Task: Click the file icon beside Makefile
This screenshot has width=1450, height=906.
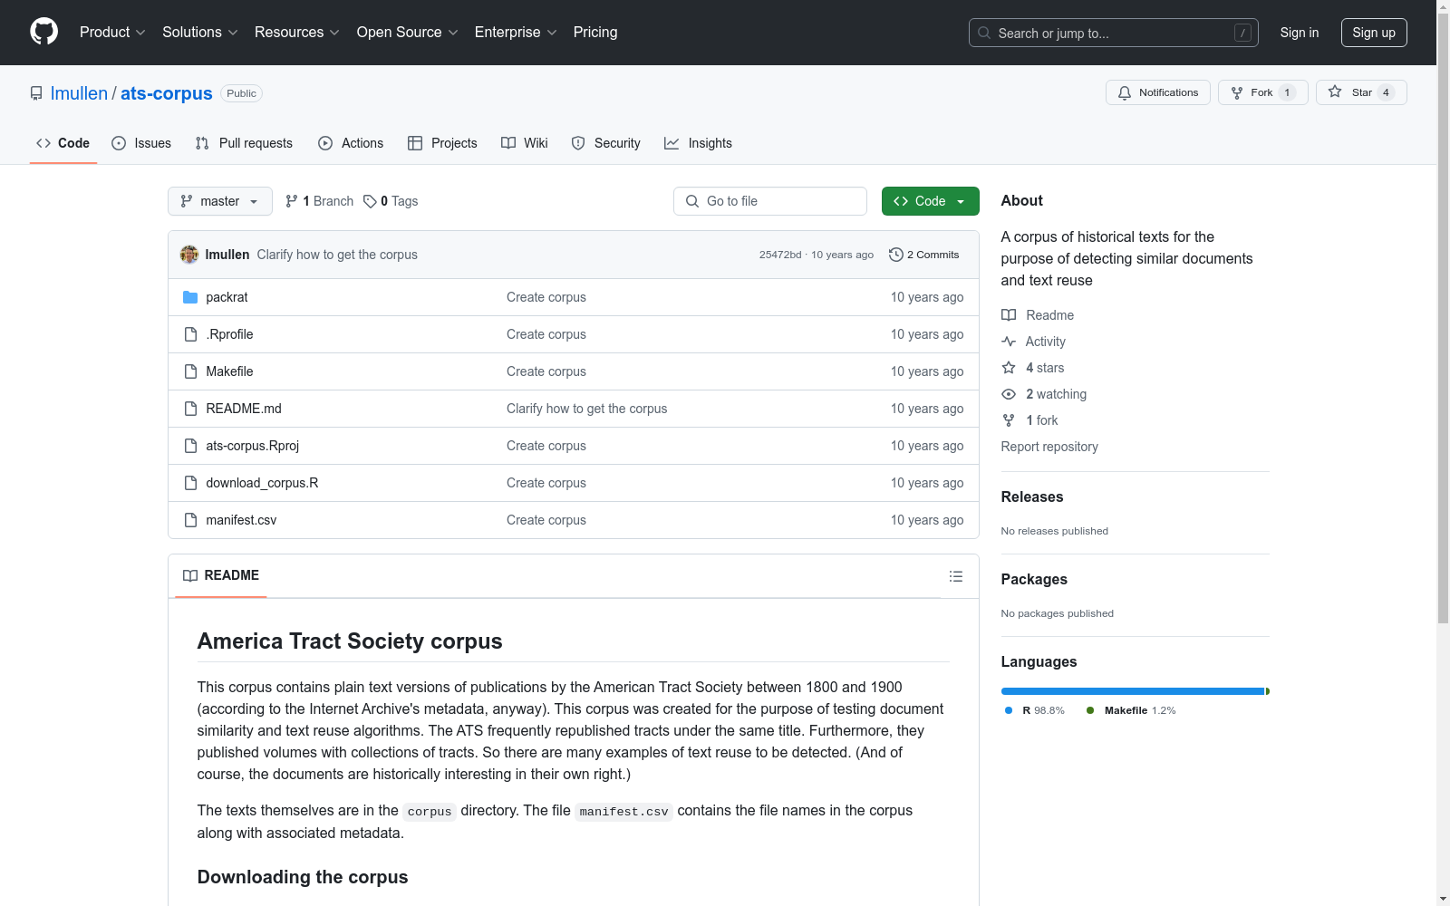Action: point(190,371)
